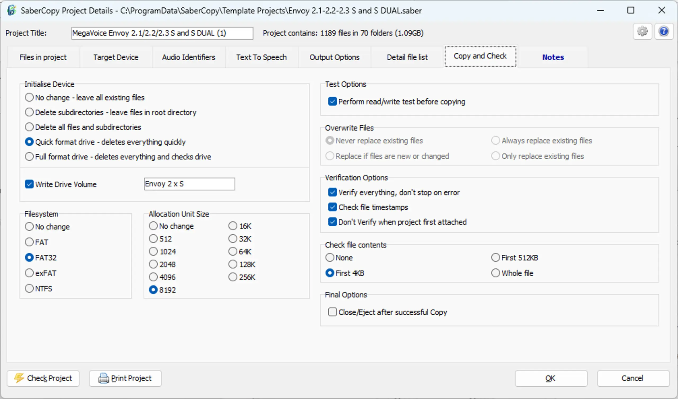The width and height of the screenshot is (678, 399).
Task: Open settings via the gear icon
Action: [642, 31]
